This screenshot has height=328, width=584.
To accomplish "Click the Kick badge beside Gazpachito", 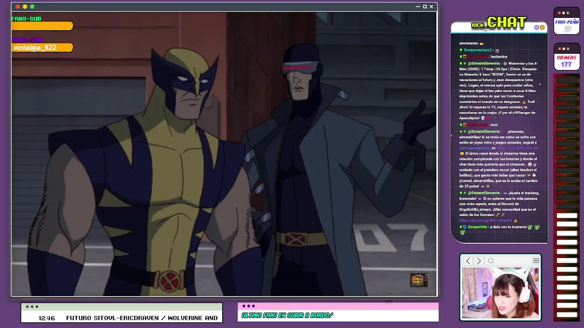I will coord(461,227).
